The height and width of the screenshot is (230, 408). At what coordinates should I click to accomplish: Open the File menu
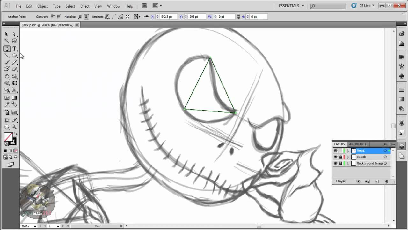(x=18, y=6)
